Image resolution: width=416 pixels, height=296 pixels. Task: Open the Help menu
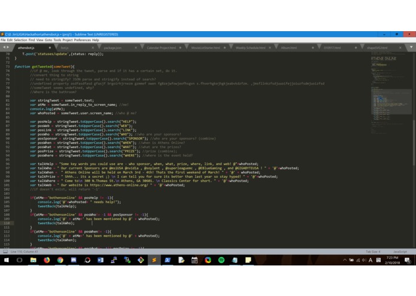(x=96, y=40)
